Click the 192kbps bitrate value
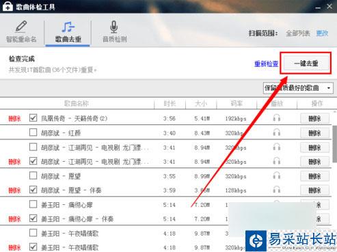Screen dimensions: 337x252 pos(236,119)
